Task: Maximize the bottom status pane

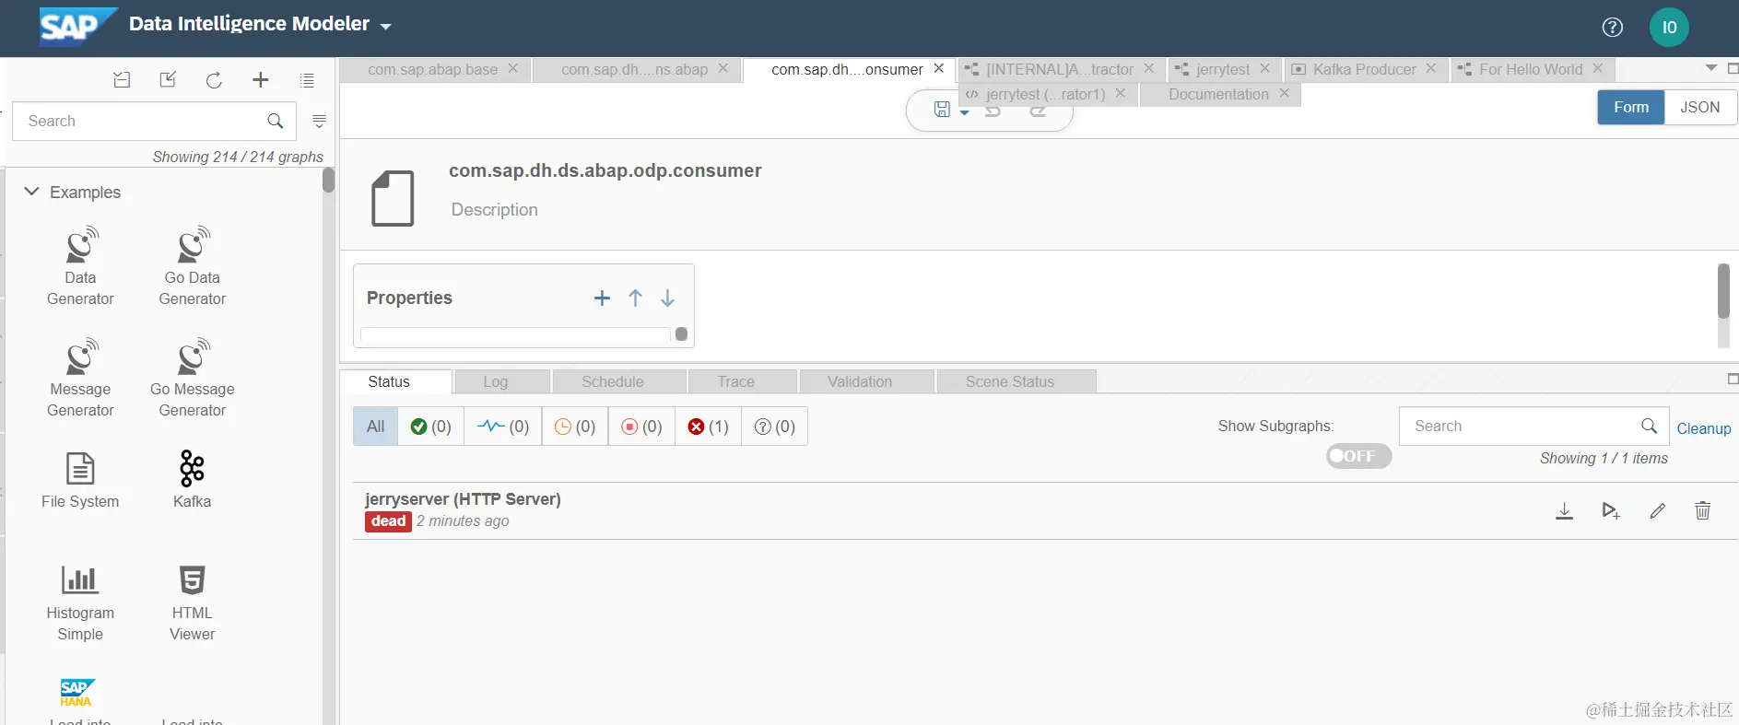Action: 1733,379
